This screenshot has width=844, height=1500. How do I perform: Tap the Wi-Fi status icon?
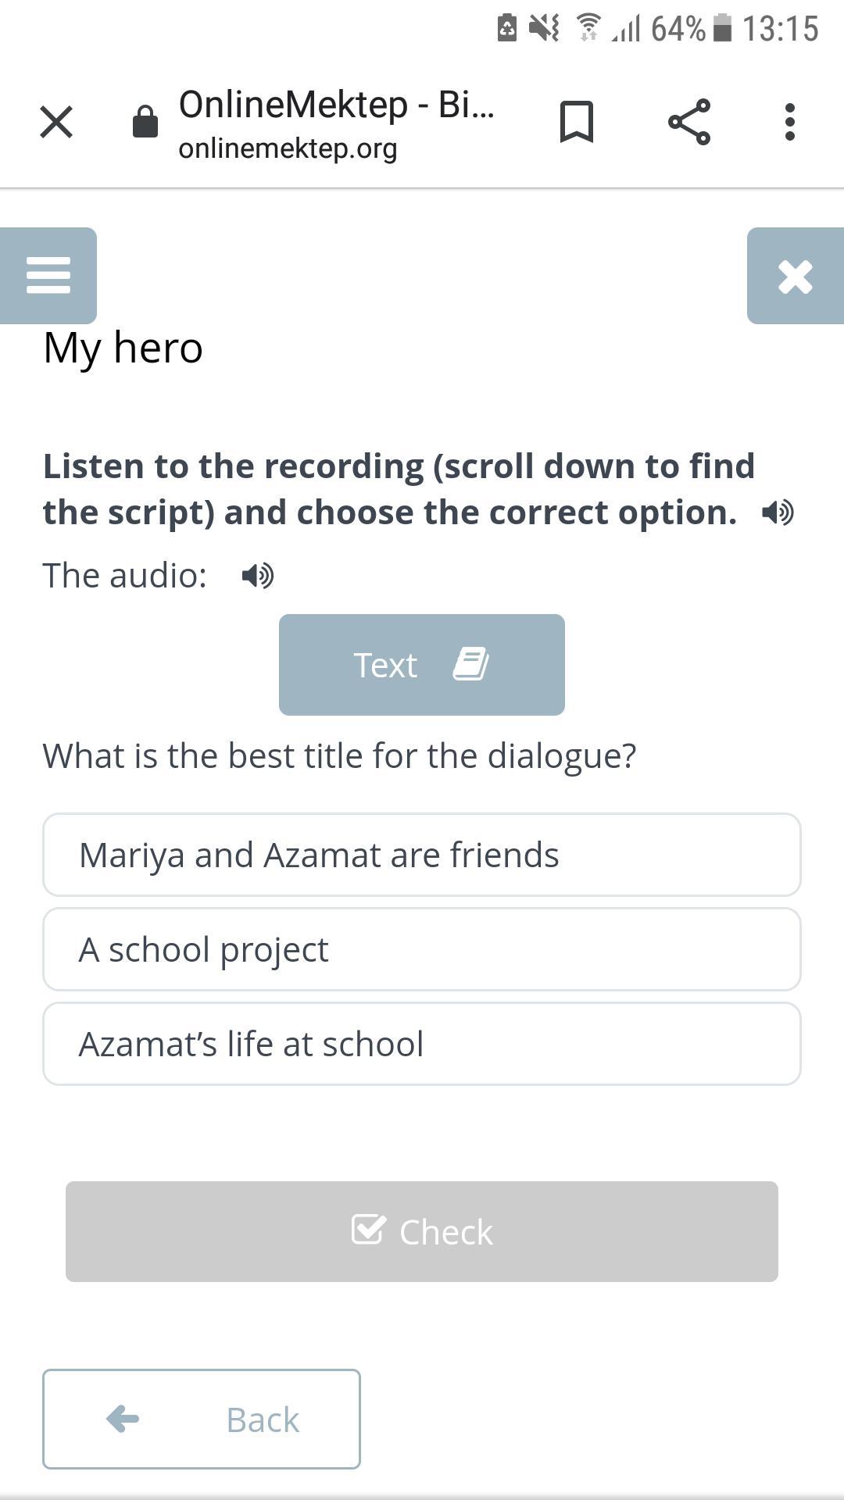pyautogui.click(x=588, y=28)
